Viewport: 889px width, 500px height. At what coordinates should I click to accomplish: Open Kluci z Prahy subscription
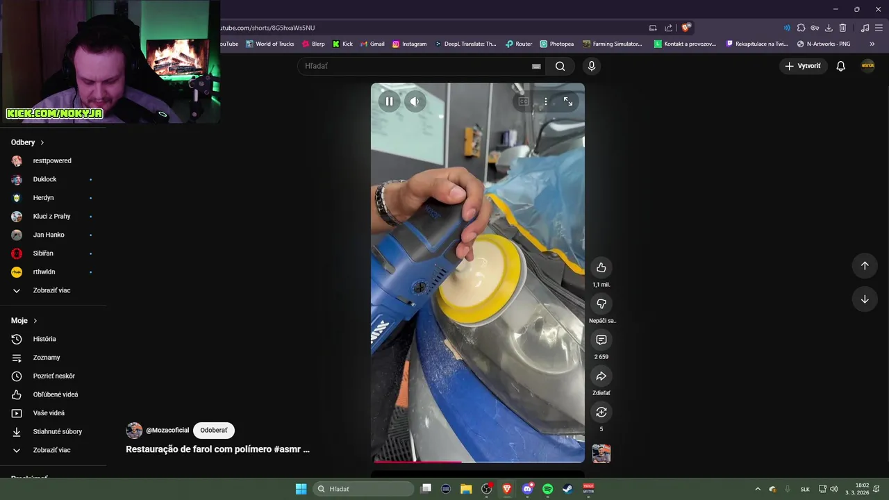click(x=53, y=216)
